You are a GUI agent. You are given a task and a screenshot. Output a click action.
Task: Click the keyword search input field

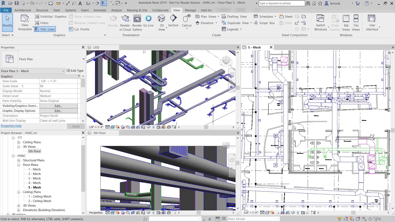tap(282, 3)
